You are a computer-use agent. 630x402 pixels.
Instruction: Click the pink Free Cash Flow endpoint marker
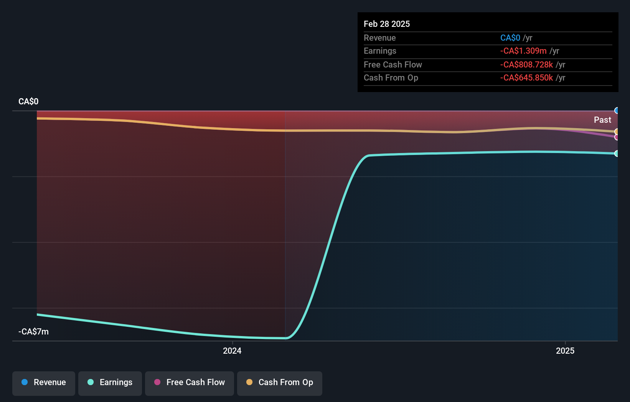(x=617, y=137)
